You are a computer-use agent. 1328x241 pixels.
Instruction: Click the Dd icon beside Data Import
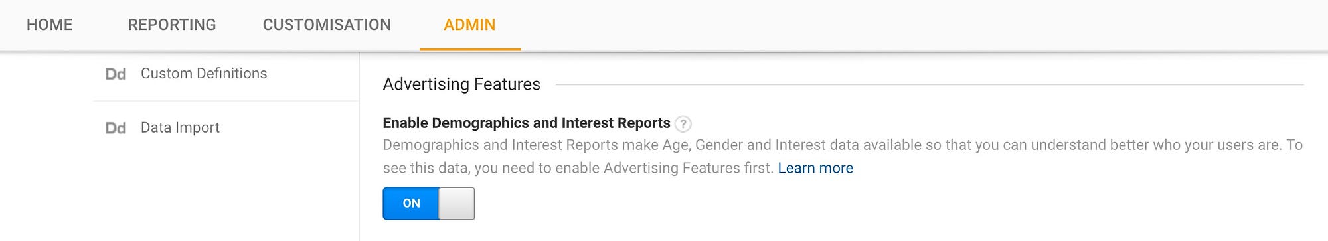coord(116,128)
